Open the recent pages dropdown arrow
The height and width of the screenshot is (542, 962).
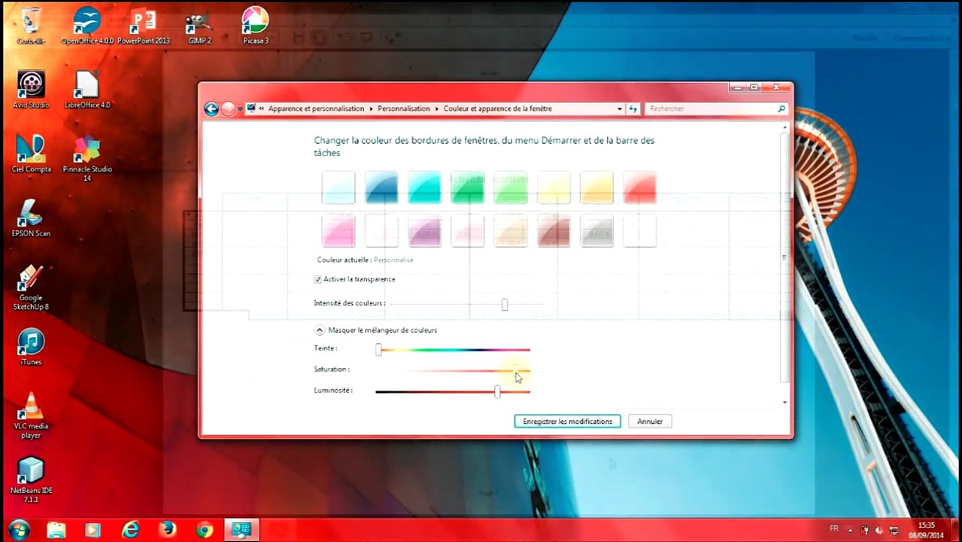(240, 109)
